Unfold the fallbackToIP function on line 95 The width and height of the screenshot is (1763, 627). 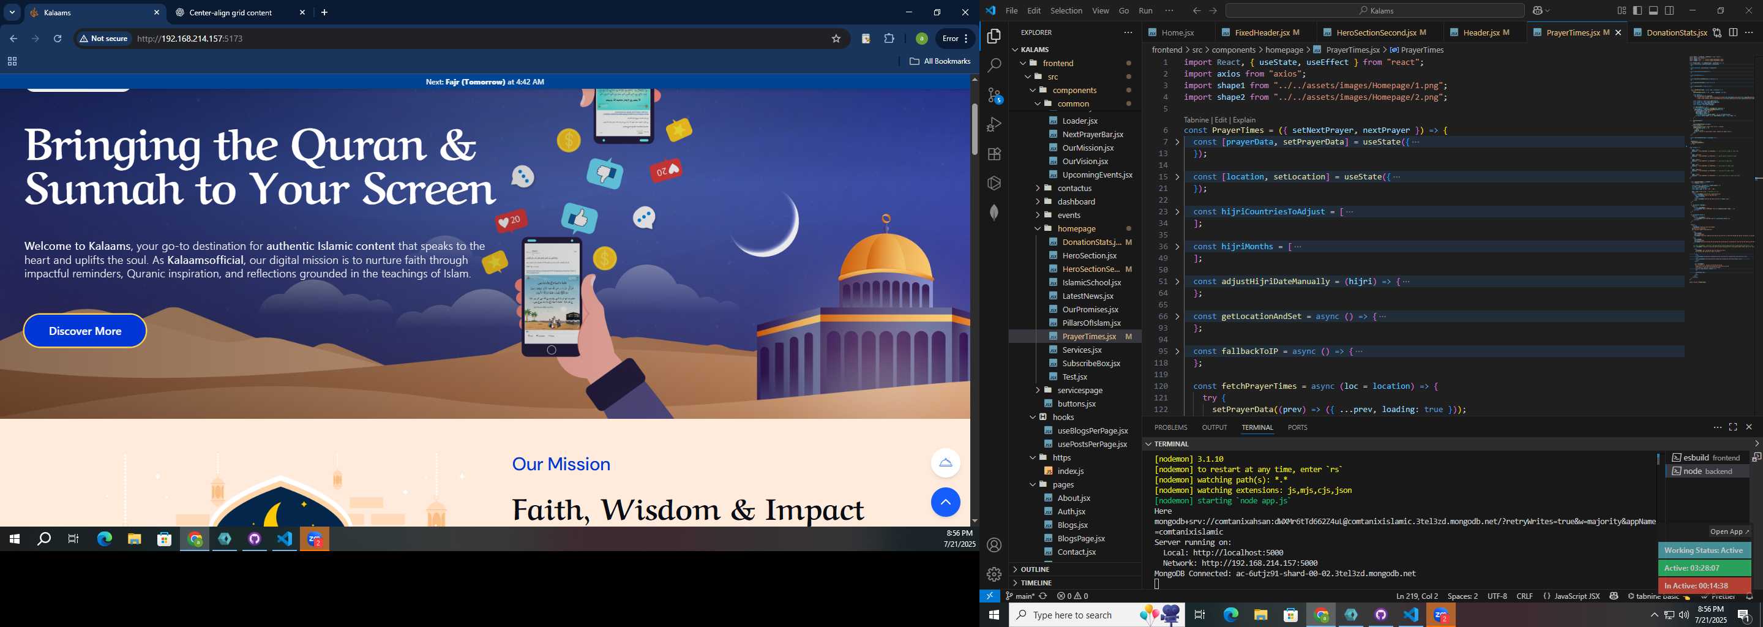(x=1177, y=352)
